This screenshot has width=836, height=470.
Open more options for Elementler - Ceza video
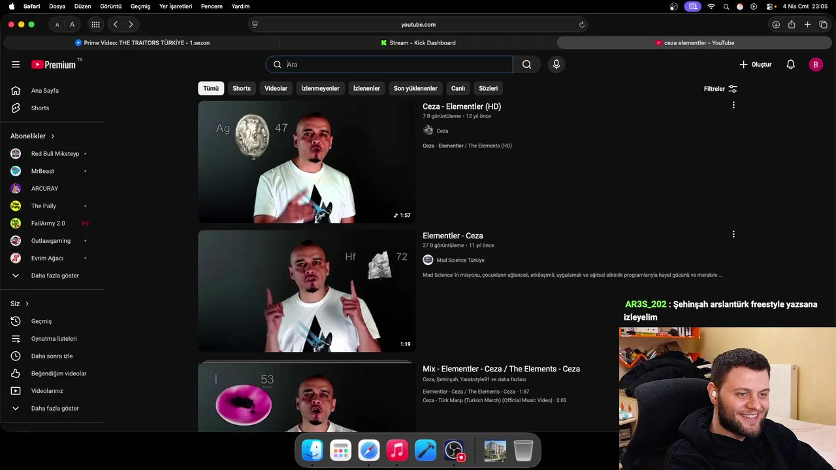[733, 234]
